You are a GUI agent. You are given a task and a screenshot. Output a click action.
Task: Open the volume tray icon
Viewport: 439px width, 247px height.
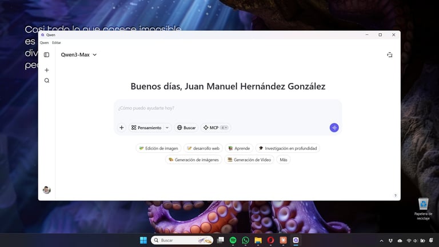415,241
